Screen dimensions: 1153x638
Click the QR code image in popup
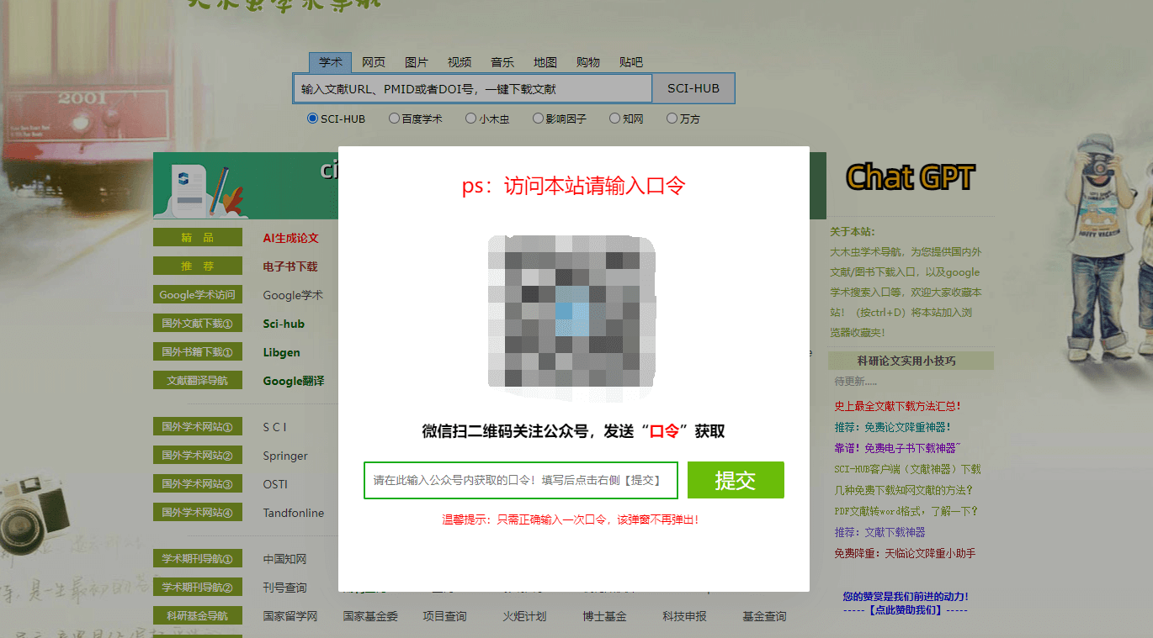click(571, 313)
